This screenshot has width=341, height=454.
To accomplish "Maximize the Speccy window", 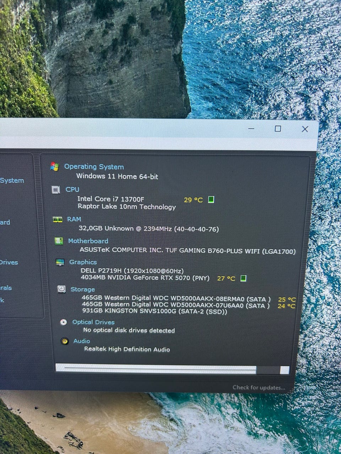I will (x=278, y=129).
